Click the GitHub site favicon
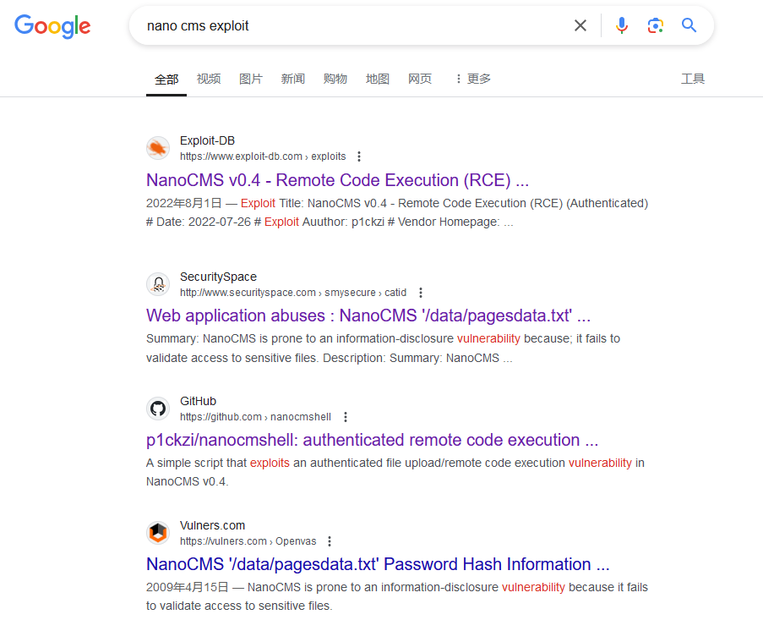 click(158, 409)
